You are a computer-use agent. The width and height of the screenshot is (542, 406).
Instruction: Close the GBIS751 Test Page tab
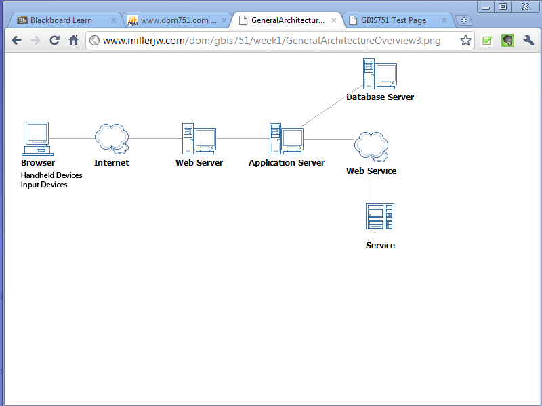click(444, 20)
